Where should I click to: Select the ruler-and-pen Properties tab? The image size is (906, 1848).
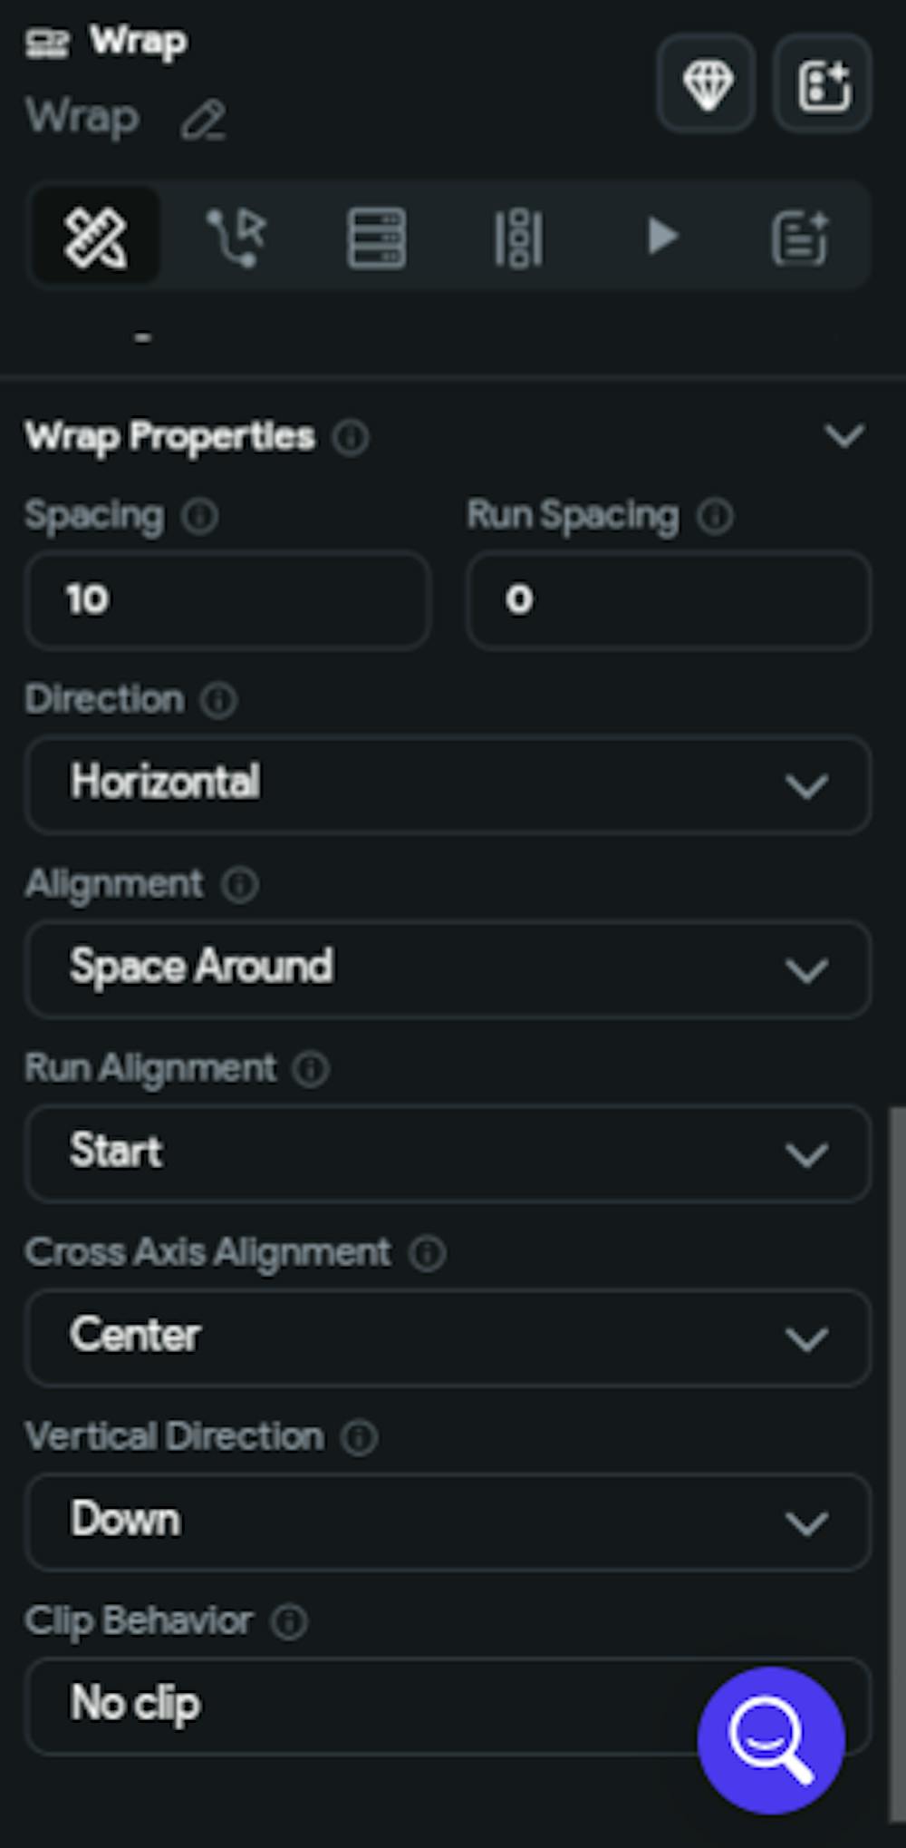(x=97, y=235)
